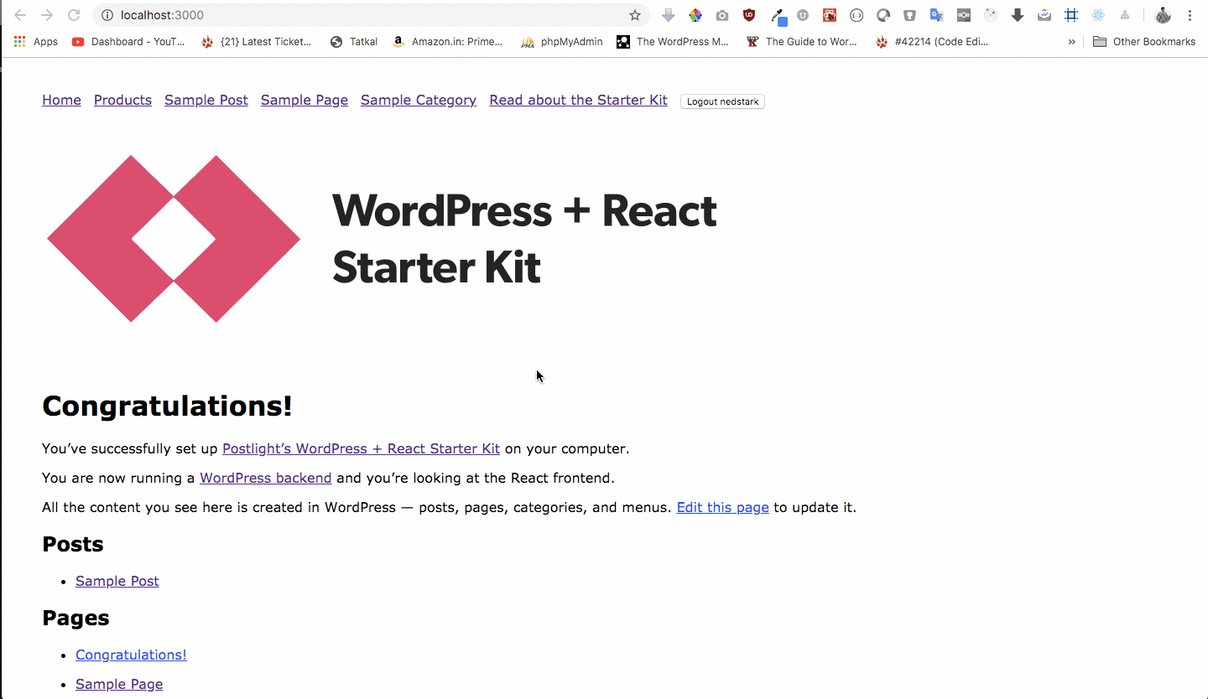Open the blue crop grid extension
The image size is (1208, 699).
tap(1071, 15)
